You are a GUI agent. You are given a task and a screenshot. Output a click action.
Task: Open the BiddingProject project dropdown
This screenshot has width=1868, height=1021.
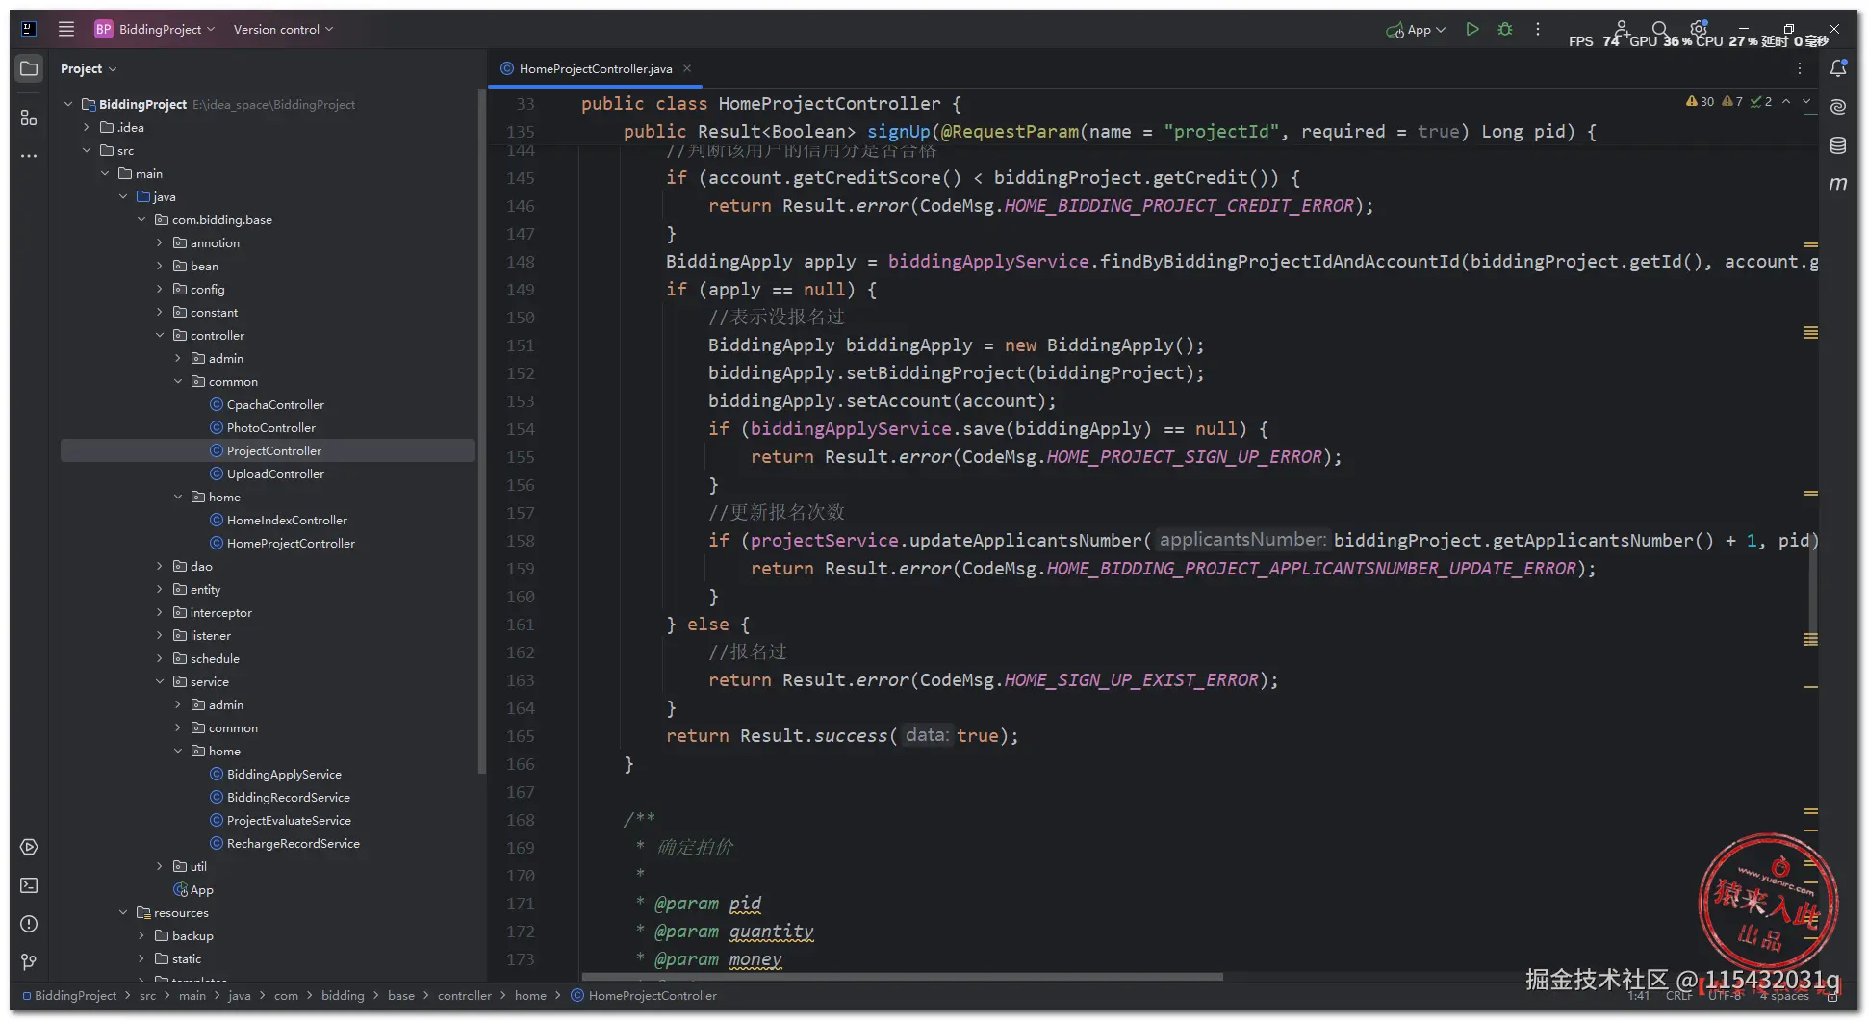154,29
